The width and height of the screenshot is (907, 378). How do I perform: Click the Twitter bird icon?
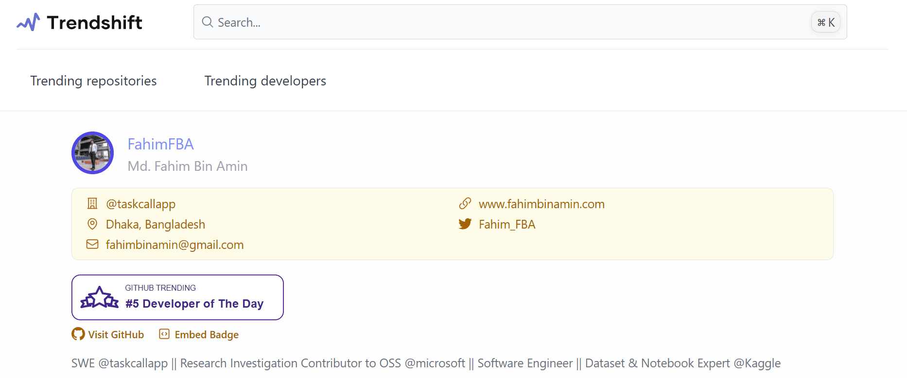pos(465,224)
